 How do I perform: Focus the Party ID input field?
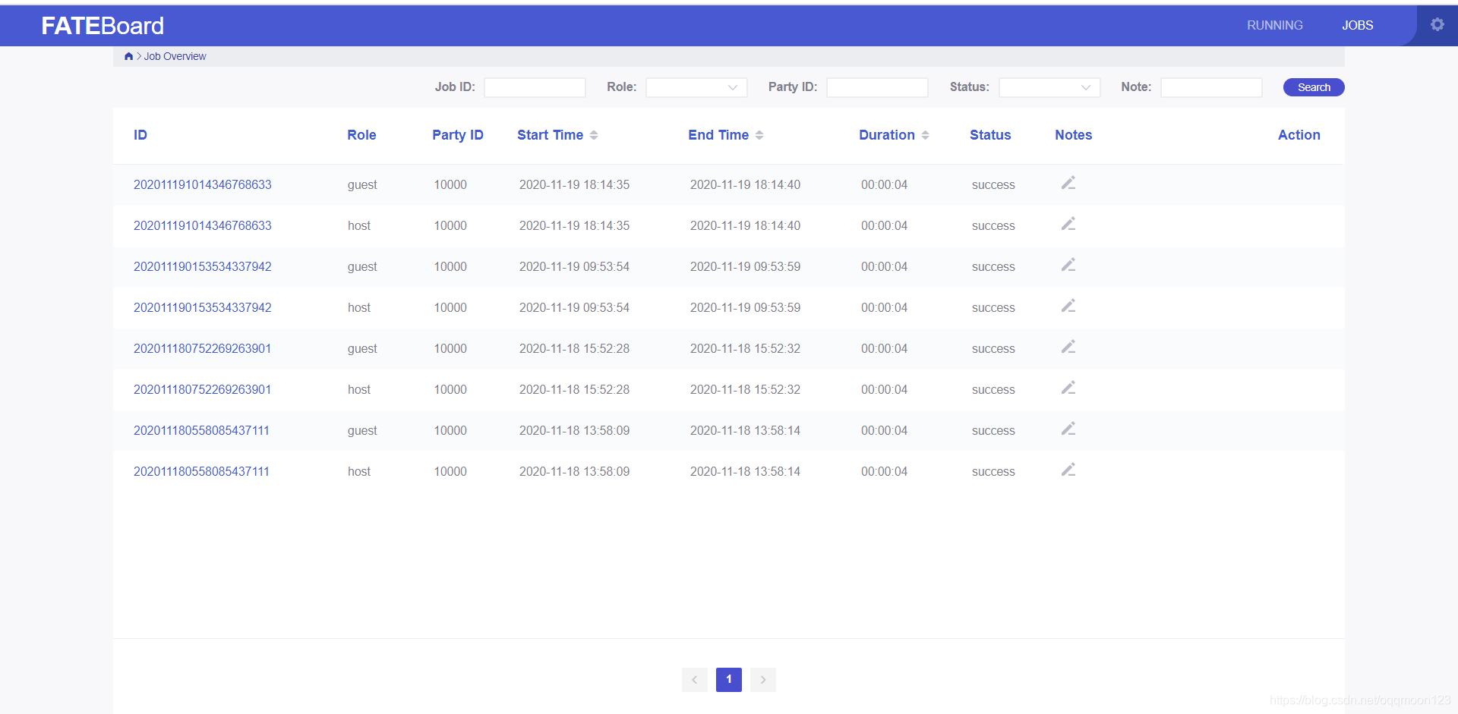877,87
